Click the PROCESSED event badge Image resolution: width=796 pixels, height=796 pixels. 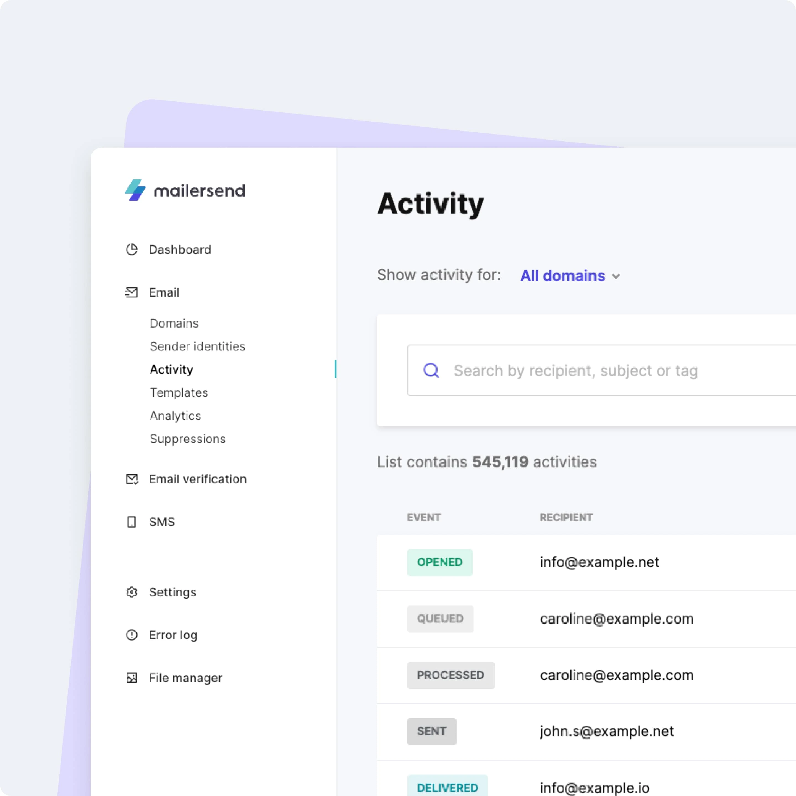pos(451,675)
